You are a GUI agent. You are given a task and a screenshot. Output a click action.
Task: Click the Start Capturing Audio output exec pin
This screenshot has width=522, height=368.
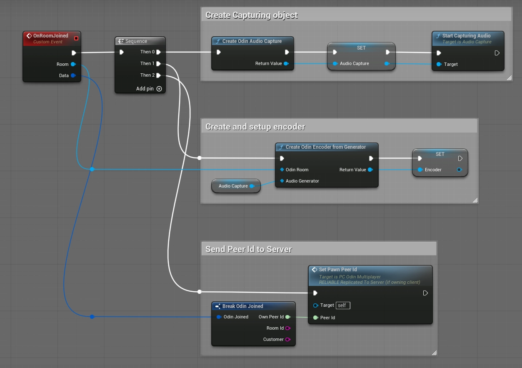coord(497,53)
